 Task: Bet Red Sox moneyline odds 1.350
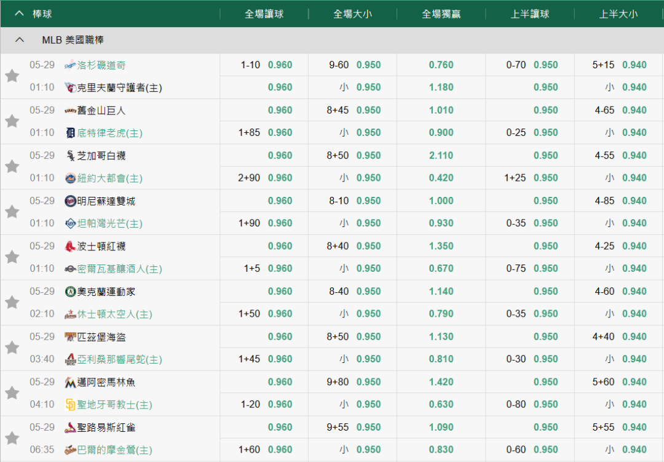pos(441,246)
